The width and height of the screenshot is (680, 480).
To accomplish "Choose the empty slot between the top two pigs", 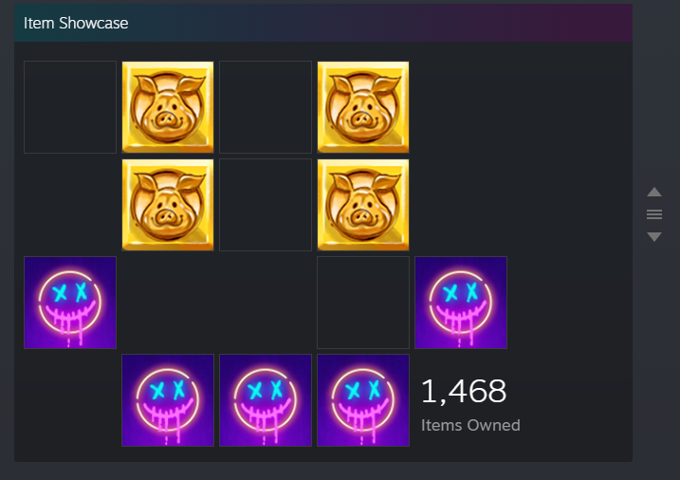I will [266, 107].
